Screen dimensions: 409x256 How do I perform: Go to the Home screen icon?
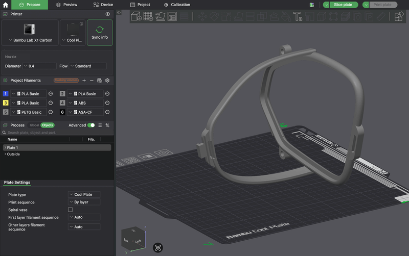click(x=6, y=5)
